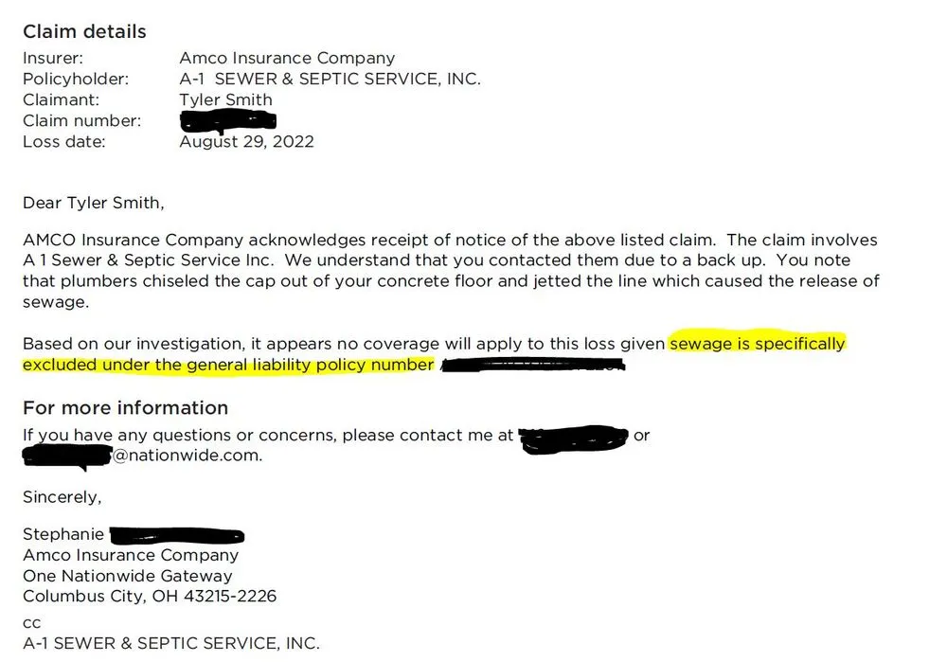Select the insurer name "Amco Insurance Company" at top
This screenshot has height=662, width=947.
click(287, 59)
